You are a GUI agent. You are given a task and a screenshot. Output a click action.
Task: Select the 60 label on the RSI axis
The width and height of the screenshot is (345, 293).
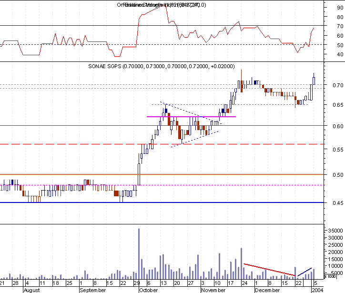[340, 36]
